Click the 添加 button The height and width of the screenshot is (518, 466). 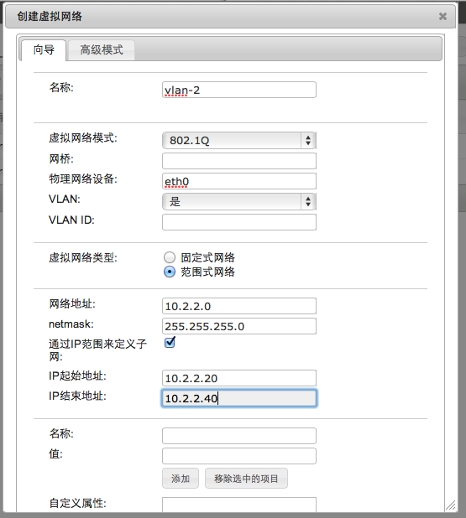pyautogui.click(x=181, y=478)
